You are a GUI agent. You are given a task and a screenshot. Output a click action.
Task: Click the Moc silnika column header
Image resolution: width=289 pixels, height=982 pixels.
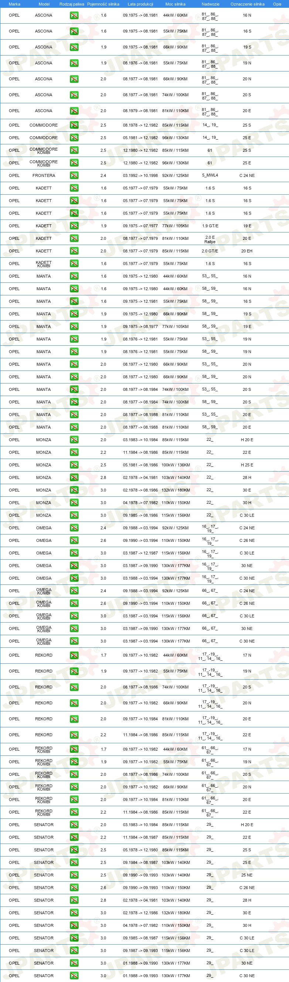pyautogui.click(x=175, y=4)
